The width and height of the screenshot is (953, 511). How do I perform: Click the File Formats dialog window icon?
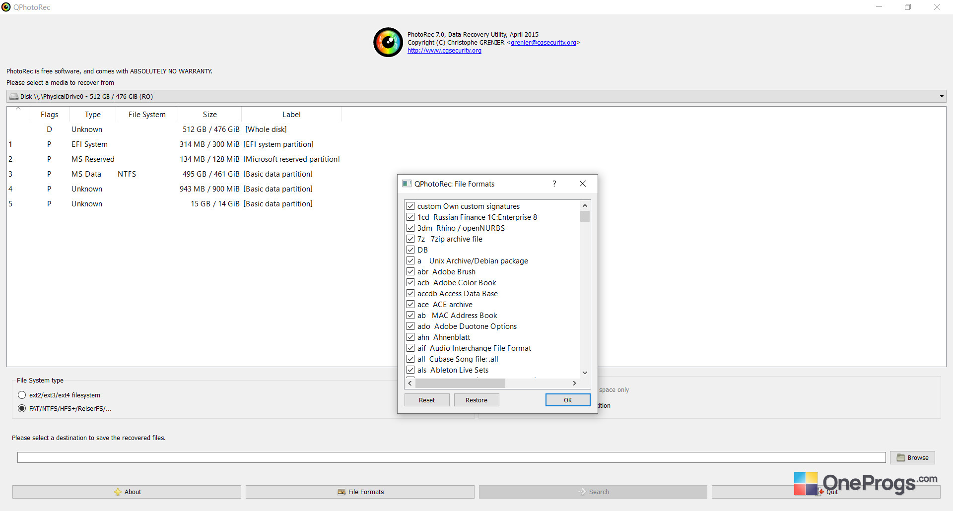tap(407, 184)
